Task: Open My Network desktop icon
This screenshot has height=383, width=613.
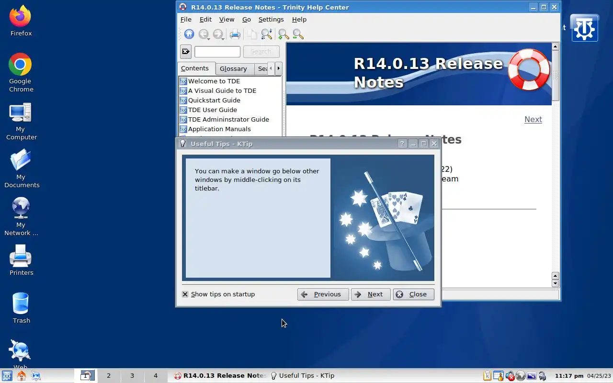Action: click(21, 216)
